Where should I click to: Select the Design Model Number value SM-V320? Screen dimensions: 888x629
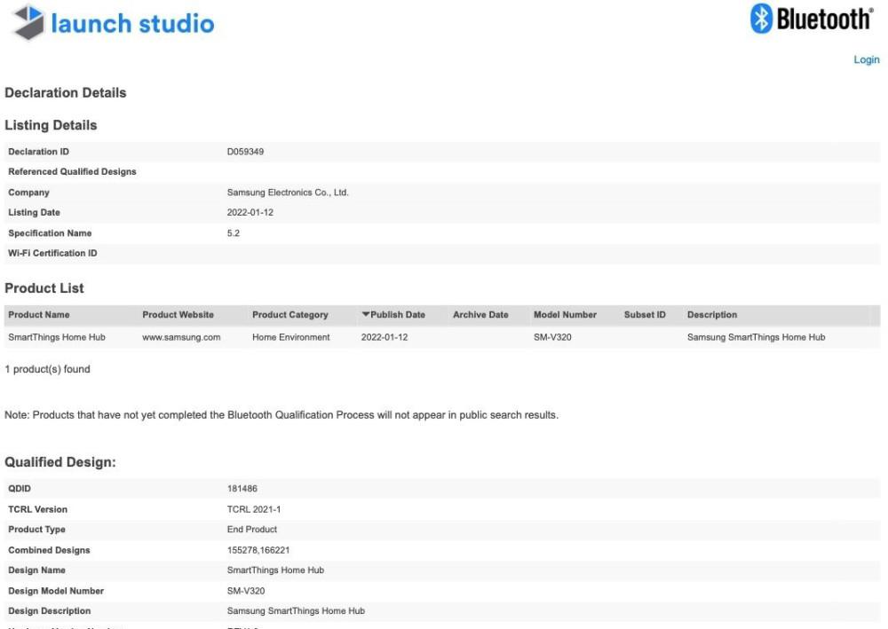(246, 591)
